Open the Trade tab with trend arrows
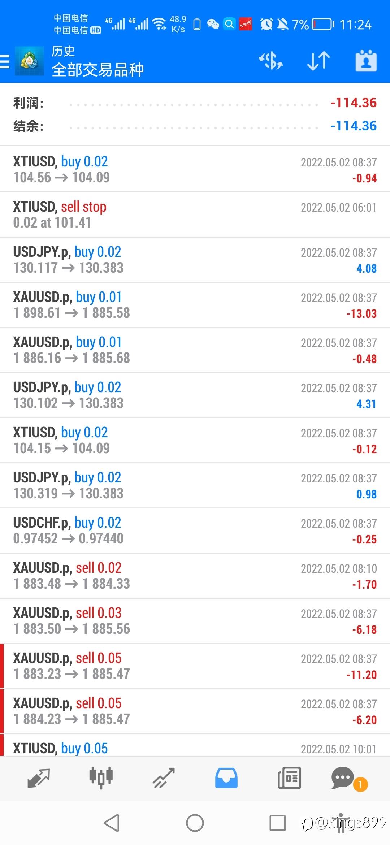This screenshot has height=845, width=390. point(164,778)
